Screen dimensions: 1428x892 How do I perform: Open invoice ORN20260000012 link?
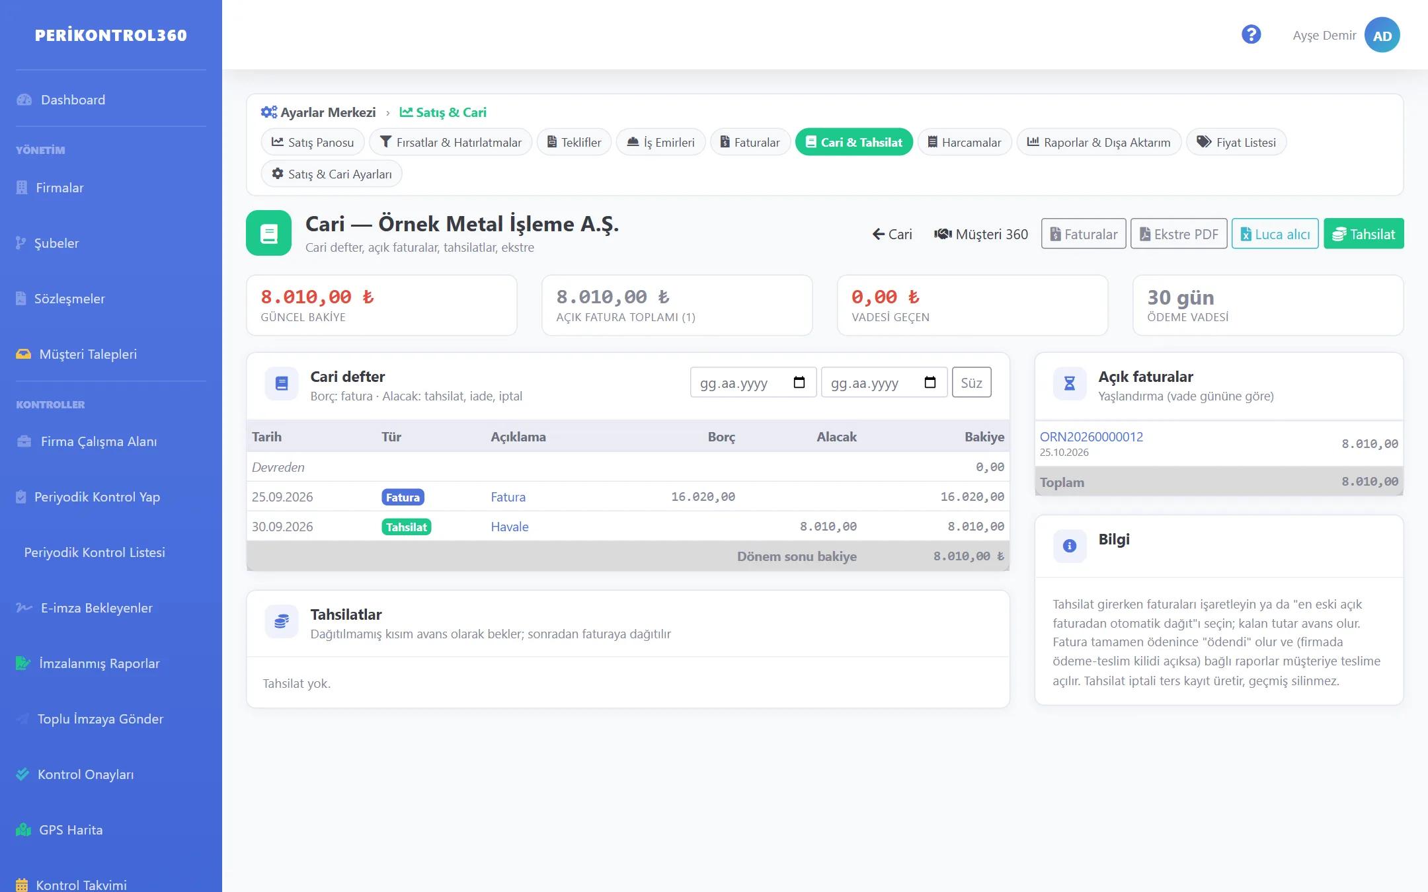pos(1091,437)
